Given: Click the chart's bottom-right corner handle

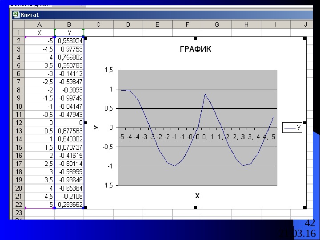Looking at the screenshot, I should (305, 208).
